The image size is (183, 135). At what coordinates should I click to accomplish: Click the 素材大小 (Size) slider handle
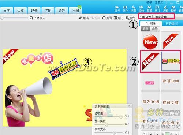point(114,132)
